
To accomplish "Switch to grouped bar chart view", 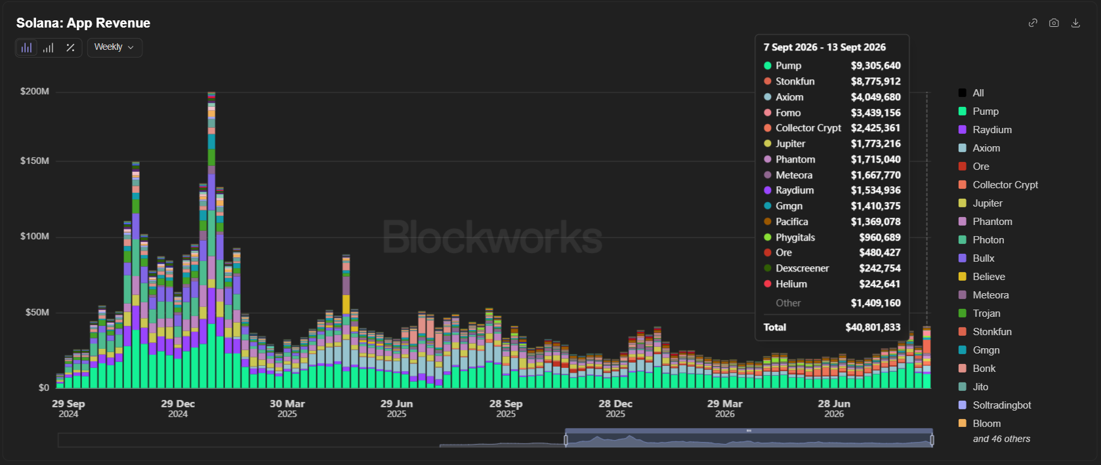I will tap(49, 47).
